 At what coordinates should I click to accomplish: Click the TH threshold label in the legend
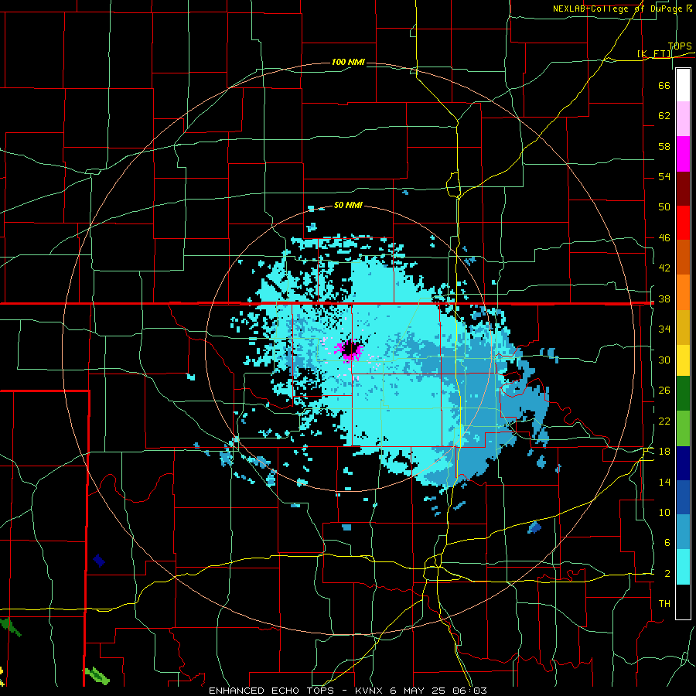tap(664, 604)
